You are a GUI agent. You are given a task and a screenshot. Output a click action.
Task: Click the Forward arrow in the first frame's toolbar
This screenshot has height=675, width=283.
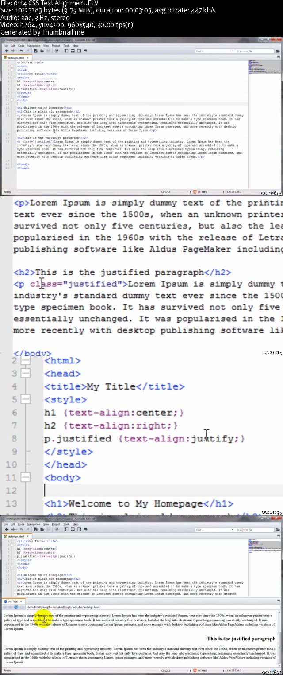click(13, 51)
